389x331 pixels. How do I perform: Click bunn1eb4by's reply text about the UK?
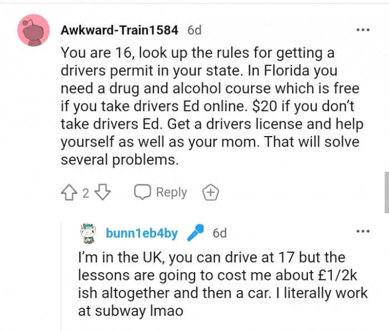point(222,284)
